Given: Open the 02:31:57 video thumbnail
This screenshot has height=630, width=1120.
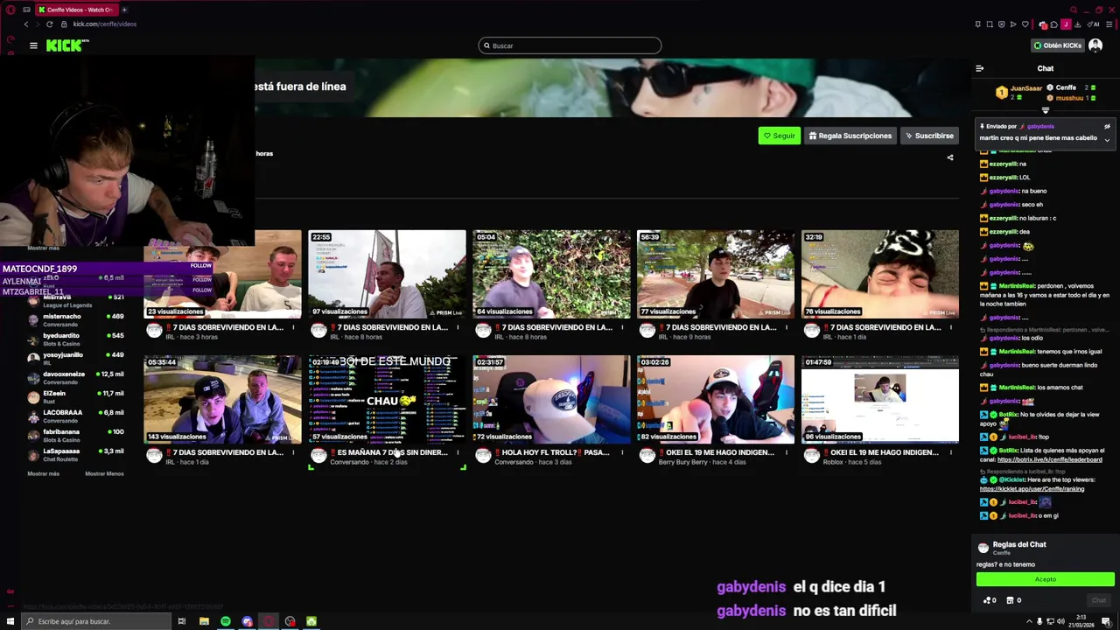Looking at the screenshot, I should (551, 399).
